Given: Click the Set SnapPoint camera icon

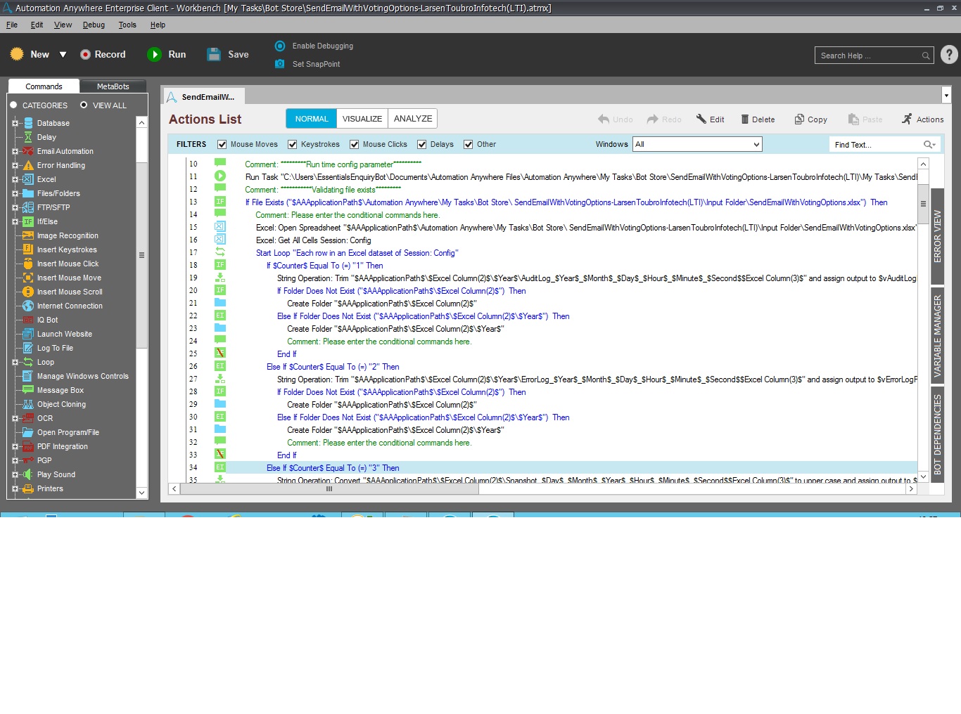Looking at the screenshot, I should 280,64.
